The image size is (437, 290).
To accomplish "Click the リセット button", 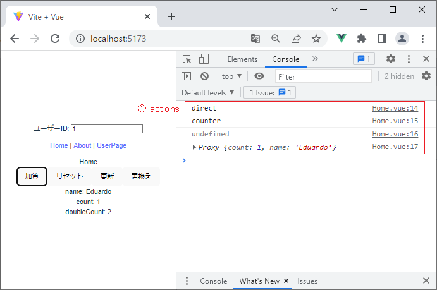I will tap(70, 176).
